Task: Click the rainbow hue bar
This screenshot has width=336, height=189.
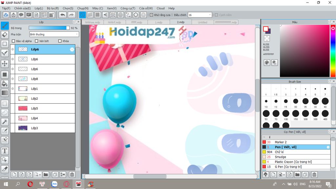Action: pos(333,51)
